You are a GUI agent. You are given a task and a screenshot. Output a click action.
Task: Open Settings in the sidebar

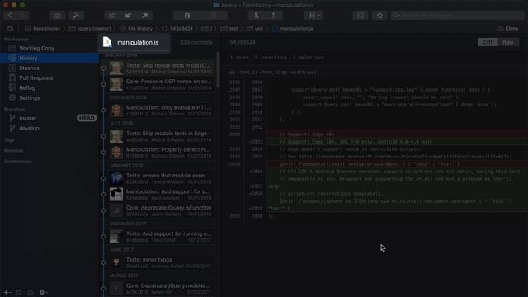(x=49, y=97)
